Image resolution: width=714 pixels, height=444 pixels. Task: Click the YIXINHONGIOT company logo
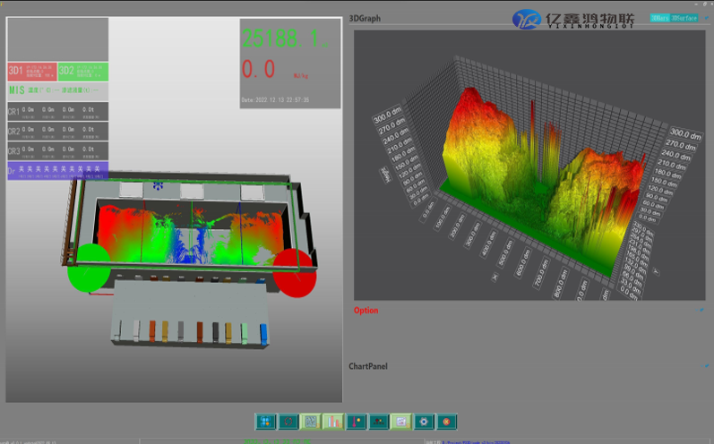[x=573, y=20]
